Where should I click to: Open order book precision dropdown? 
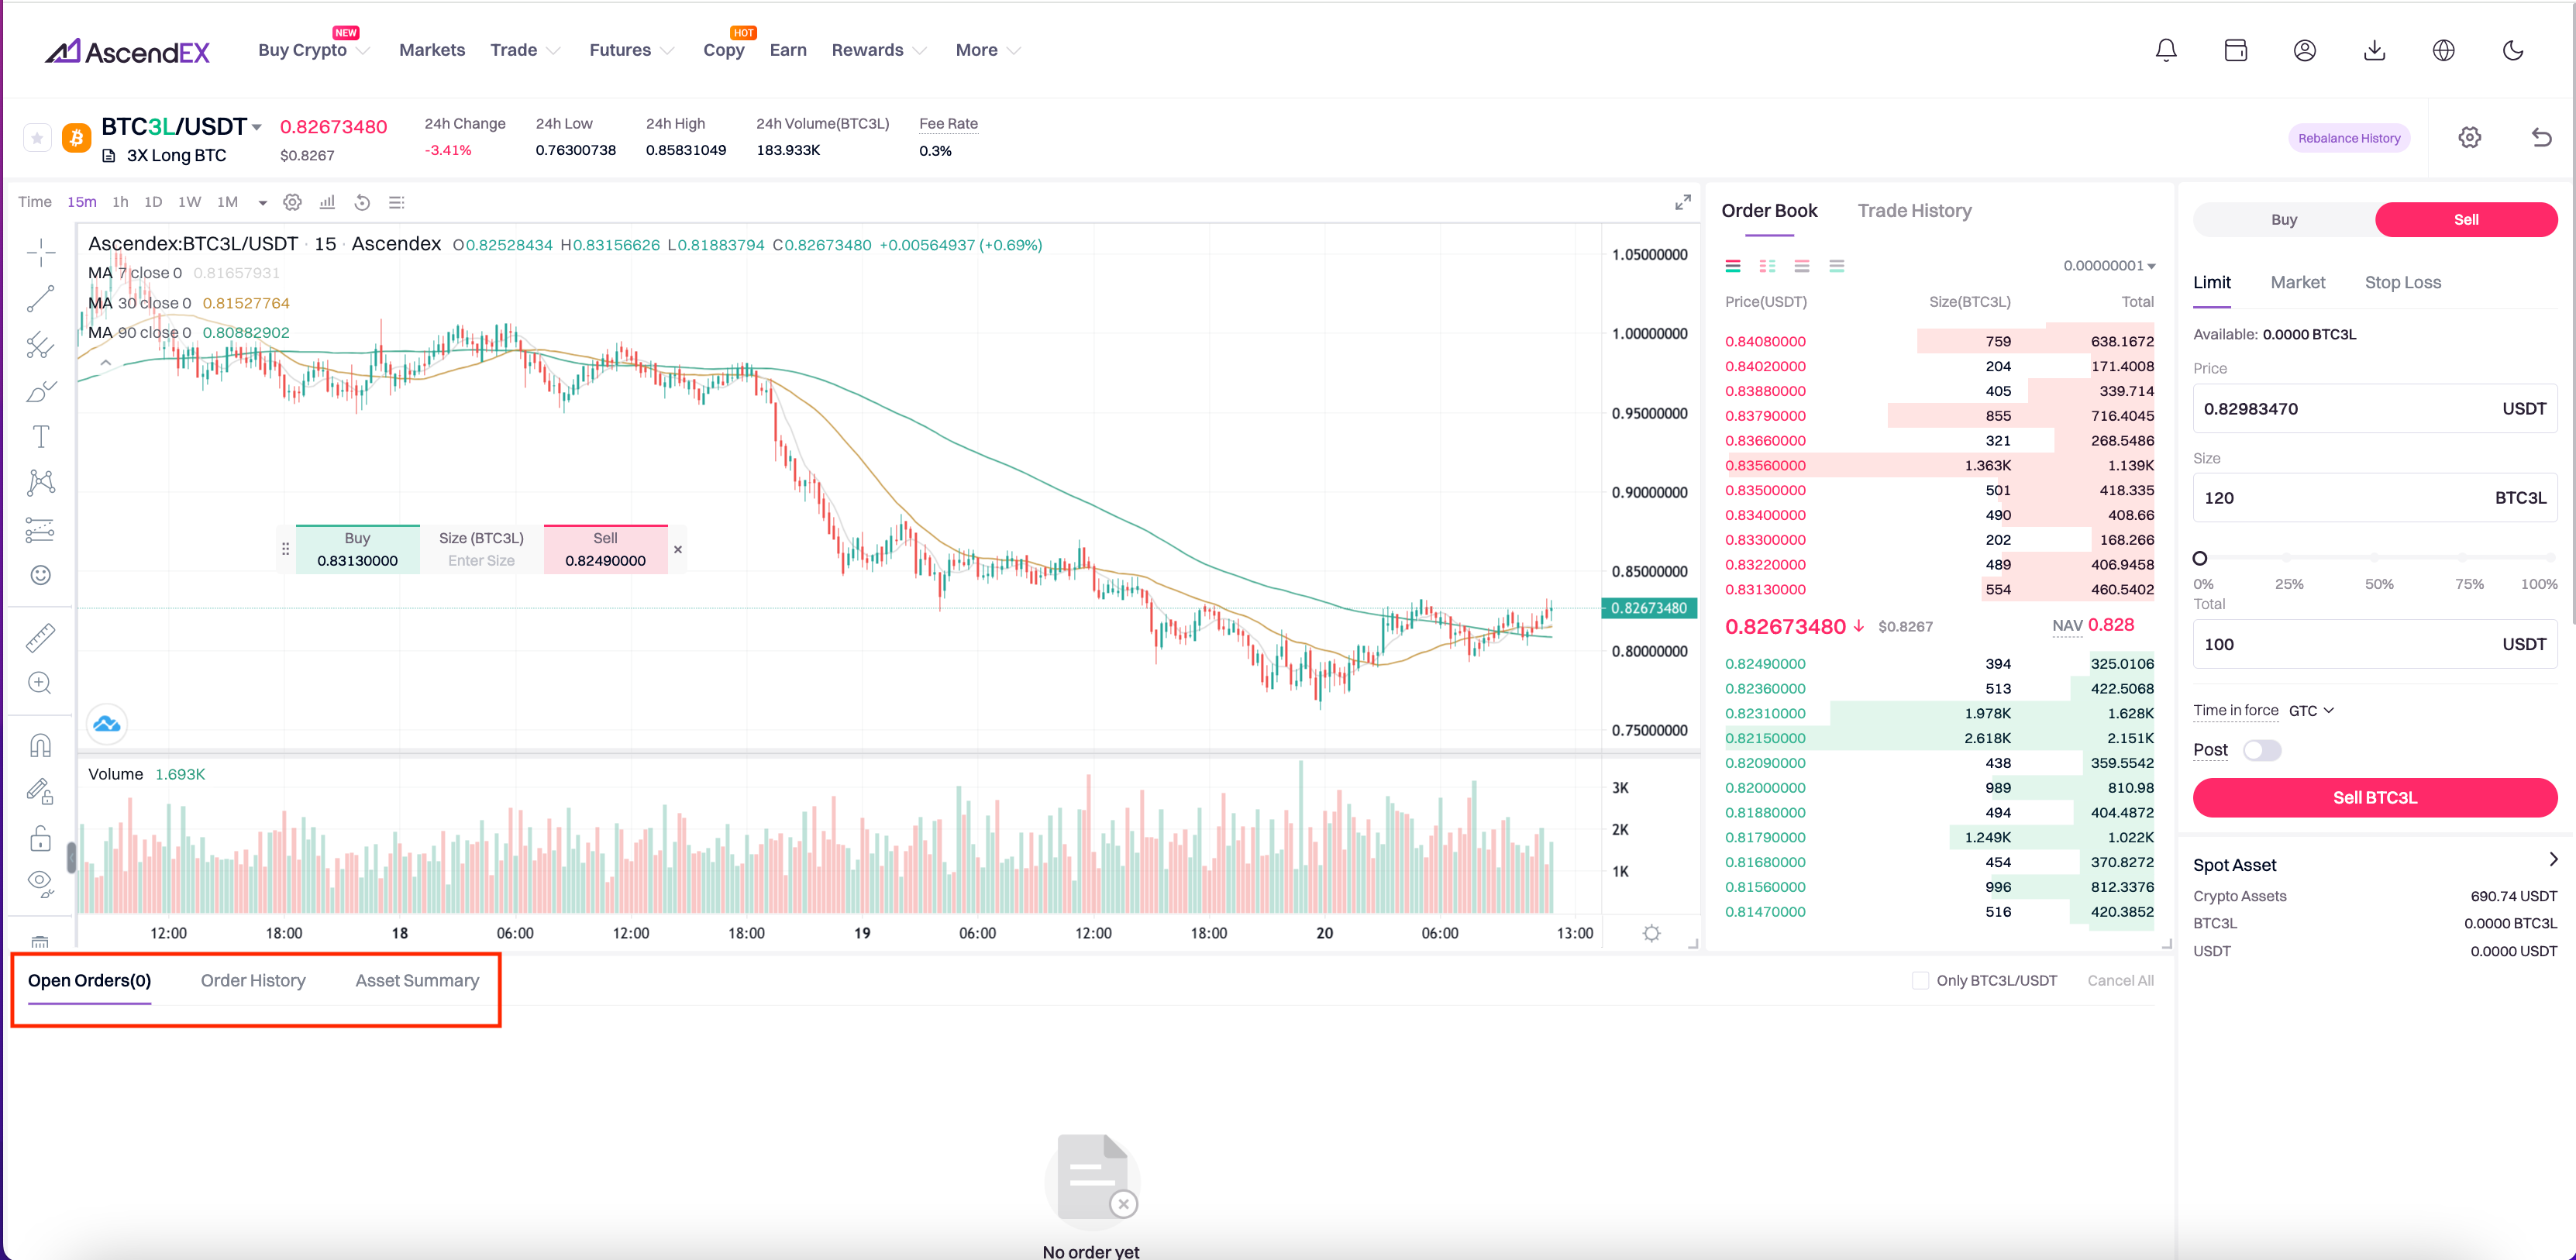click(2109, 266)
